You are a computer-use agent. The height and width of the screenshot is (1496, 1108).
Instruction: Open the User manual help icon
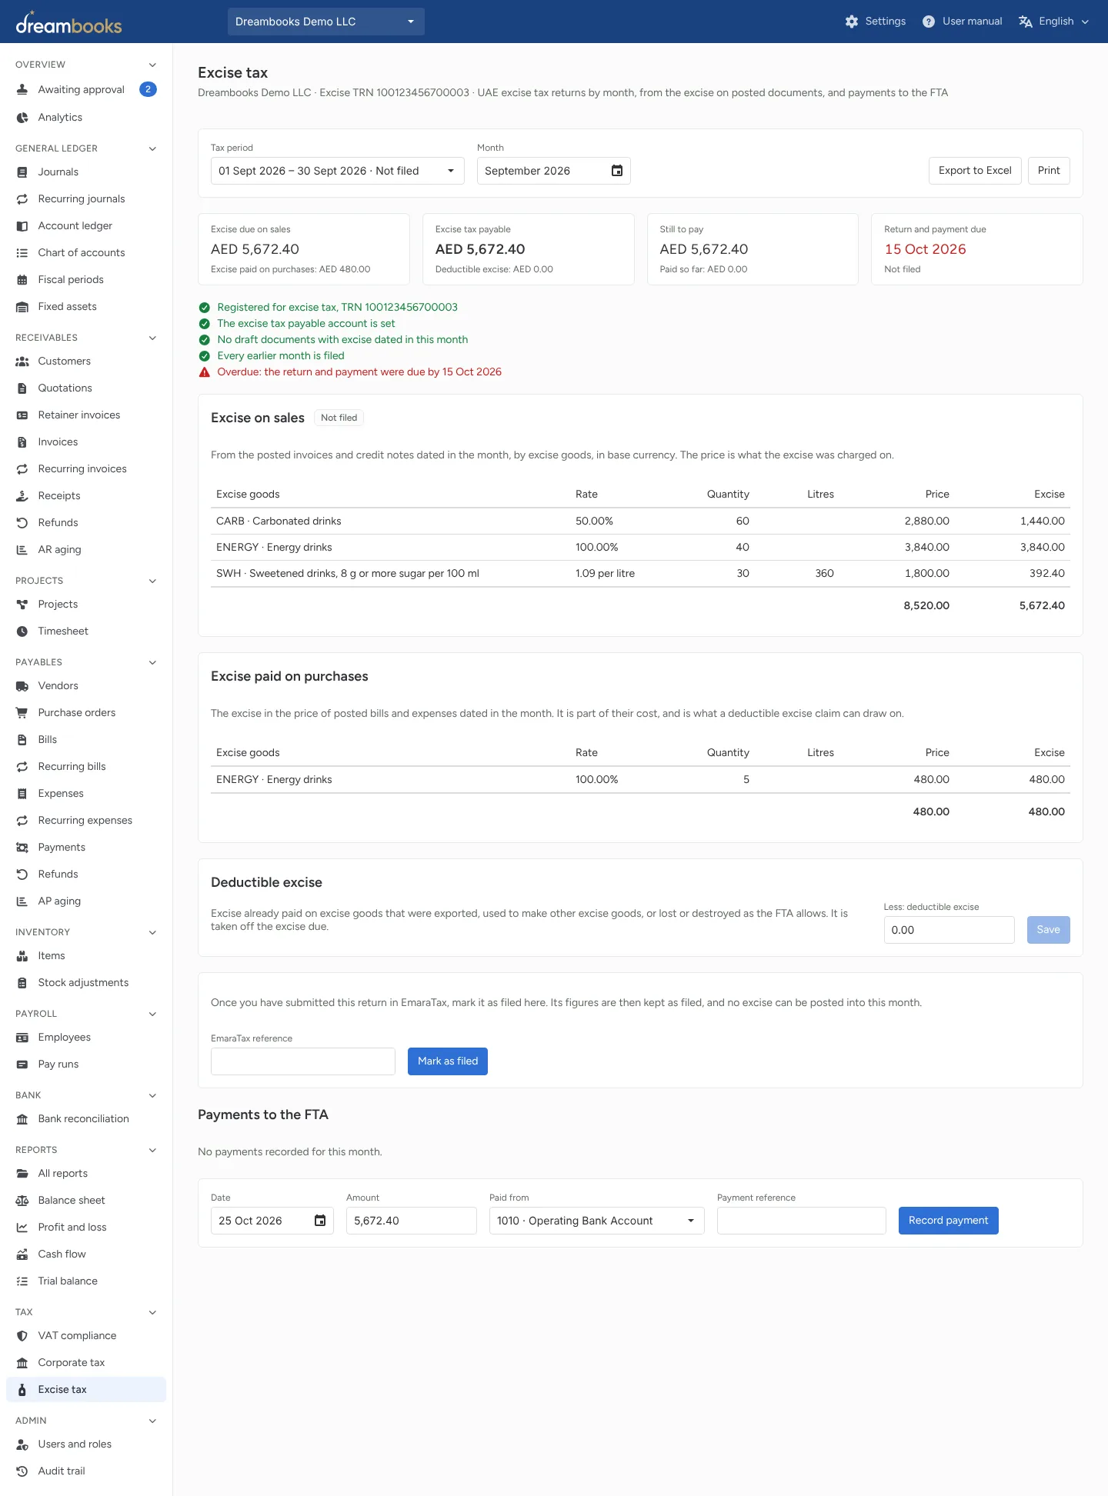point(929,22)
